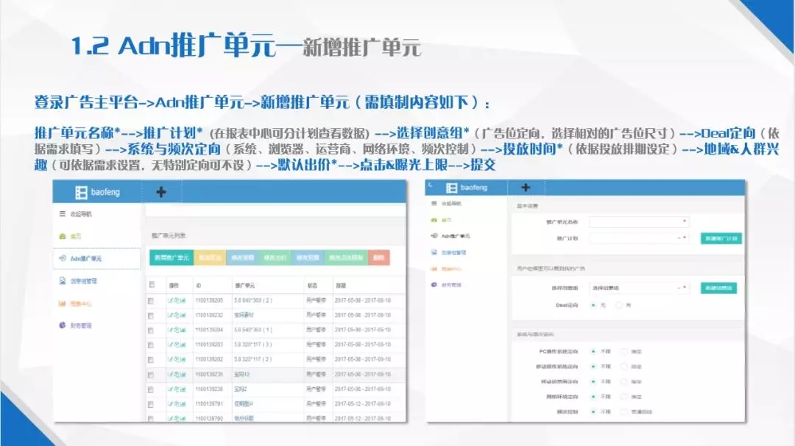Open the 推广计划 dropdown
This screenshot has height=446, width=795.
pyautogui.click(x=637, y=237)
